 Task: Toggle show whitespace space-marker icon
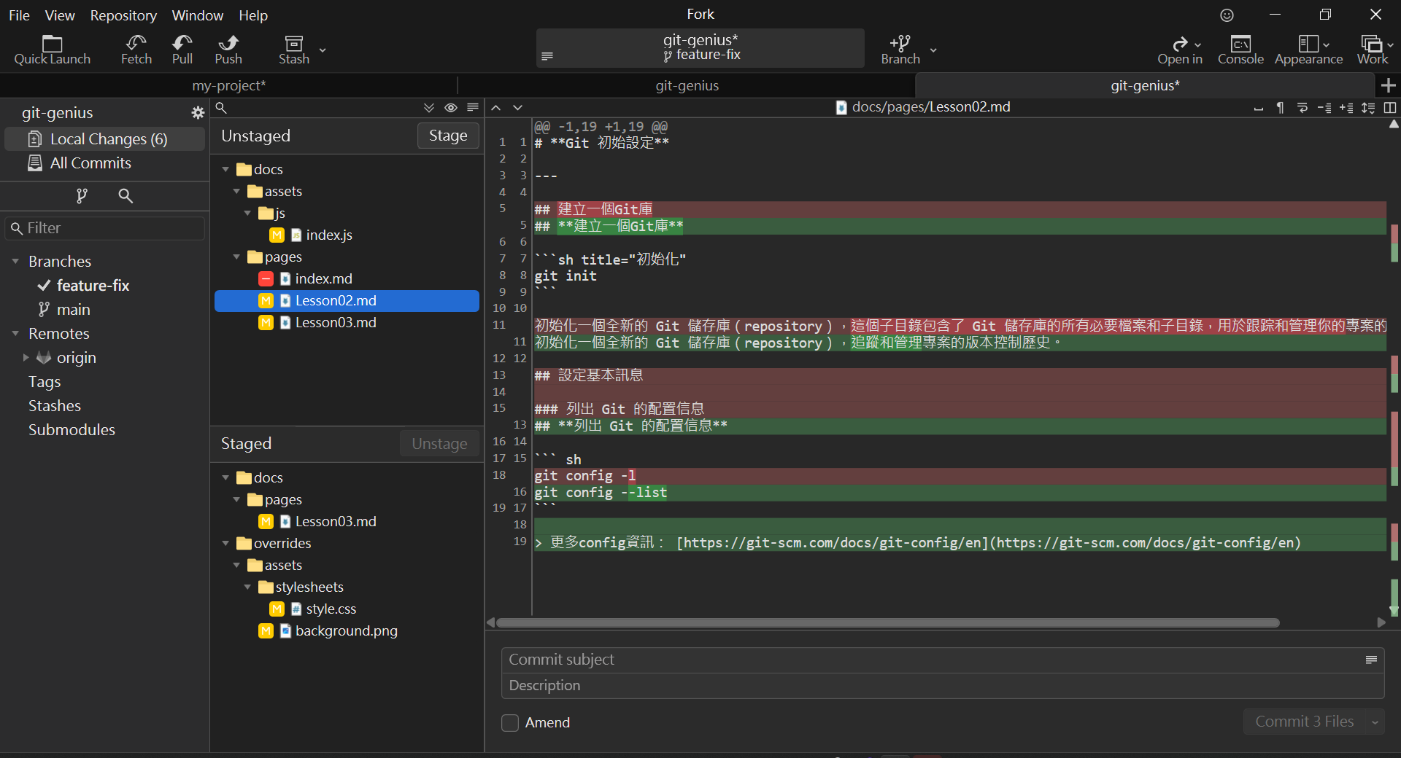(x=1259, y=108)
